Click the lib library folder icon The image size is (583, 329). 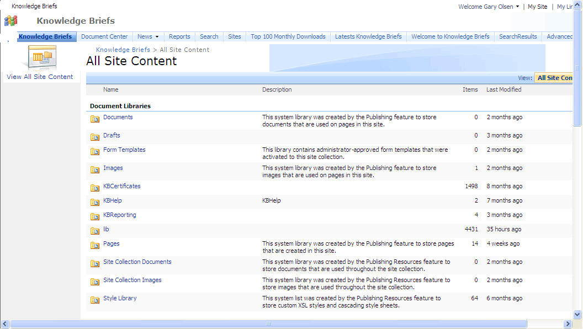pyautogui.click(x=95, y=231)
